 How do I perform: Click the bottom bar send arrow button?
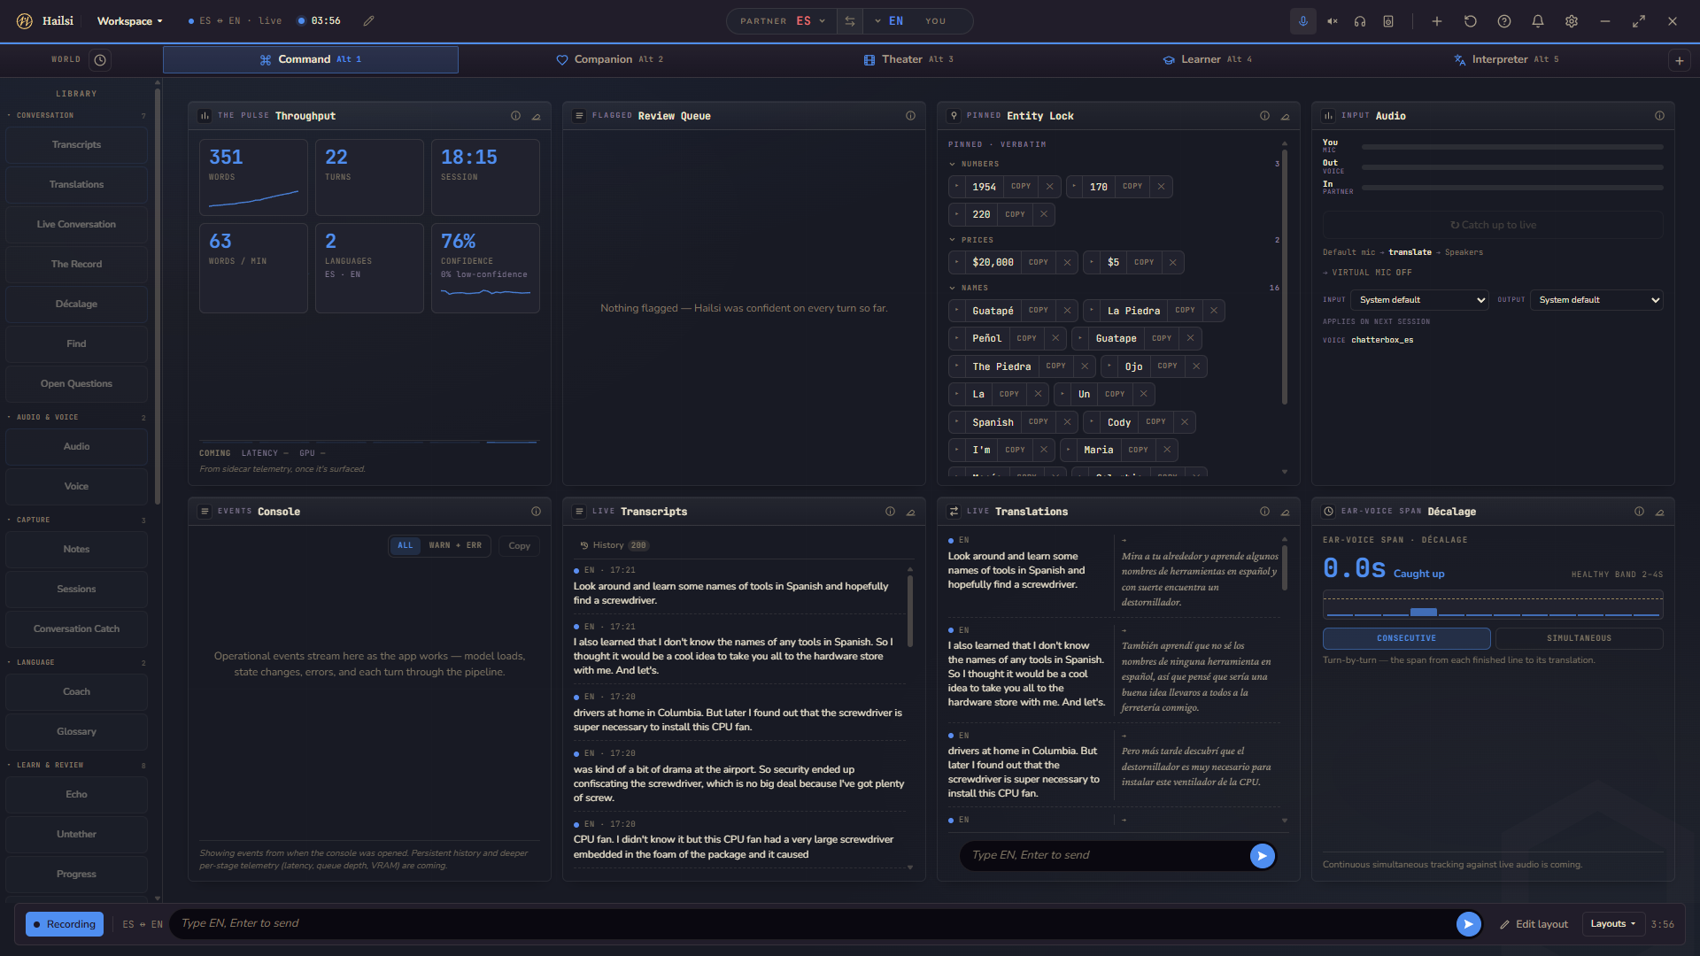(x=1468, y=924)
